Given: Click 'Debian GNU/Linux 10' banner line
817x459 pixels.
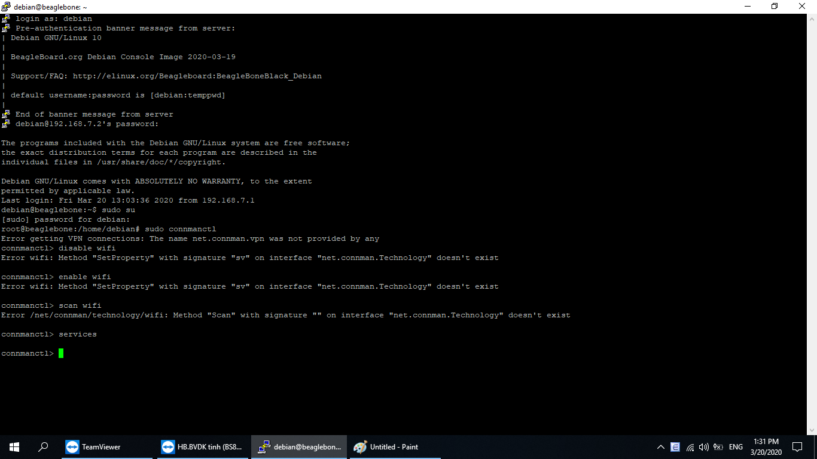Looking at the screenshot, I should [56, 38].
